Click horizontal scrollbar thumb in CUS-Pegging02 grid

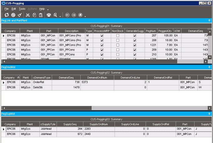coord(49,108)
